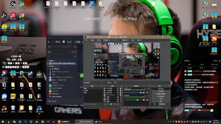This screenshot has height=124, width=221.
Task: Move selected scene up in Scenes panel
Action: [92, 104]
